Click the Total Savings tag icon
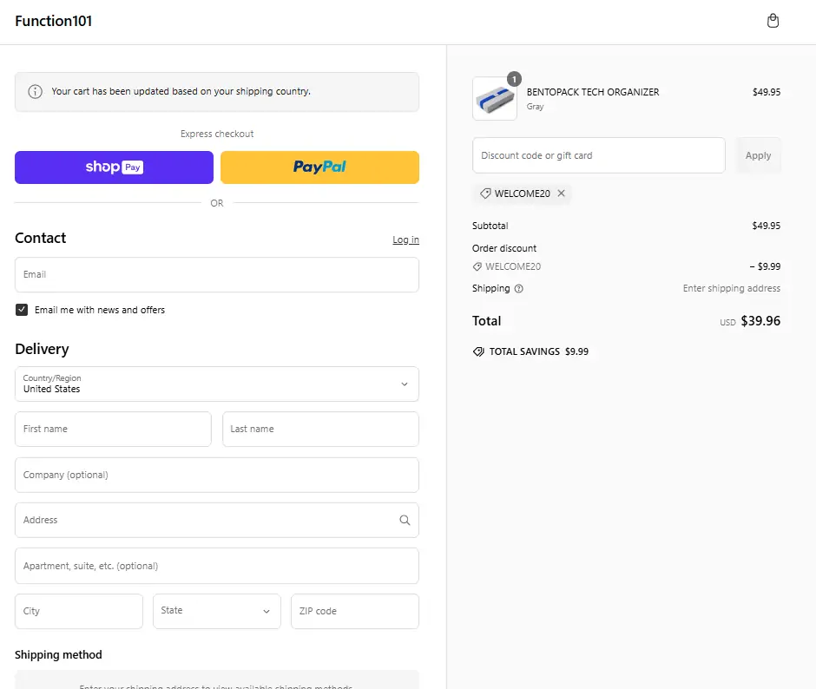The width and height of the screenshot is (816, 689). click(x=478, y=352)
